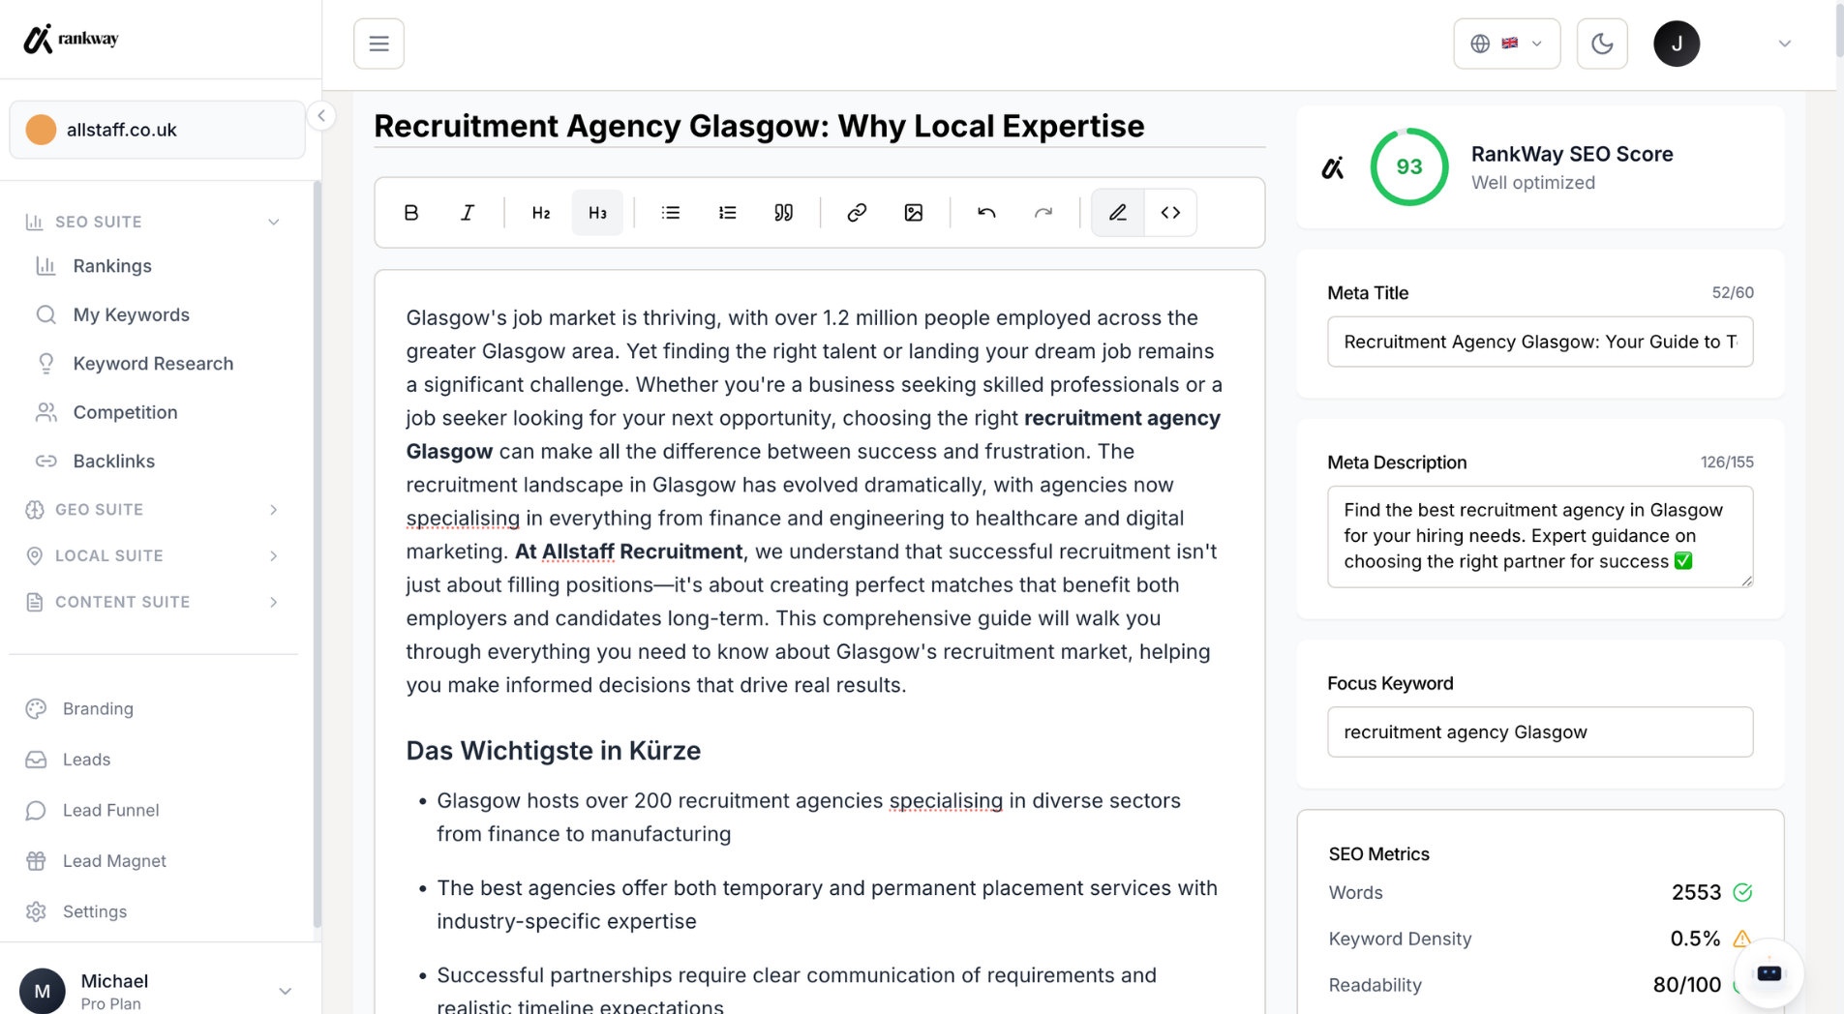
Task: Undo the last edit
Action: coord(986,213)
